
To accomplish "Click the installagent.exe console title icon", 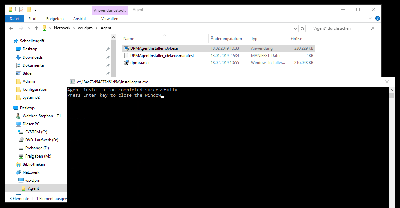I will [72, 82].
